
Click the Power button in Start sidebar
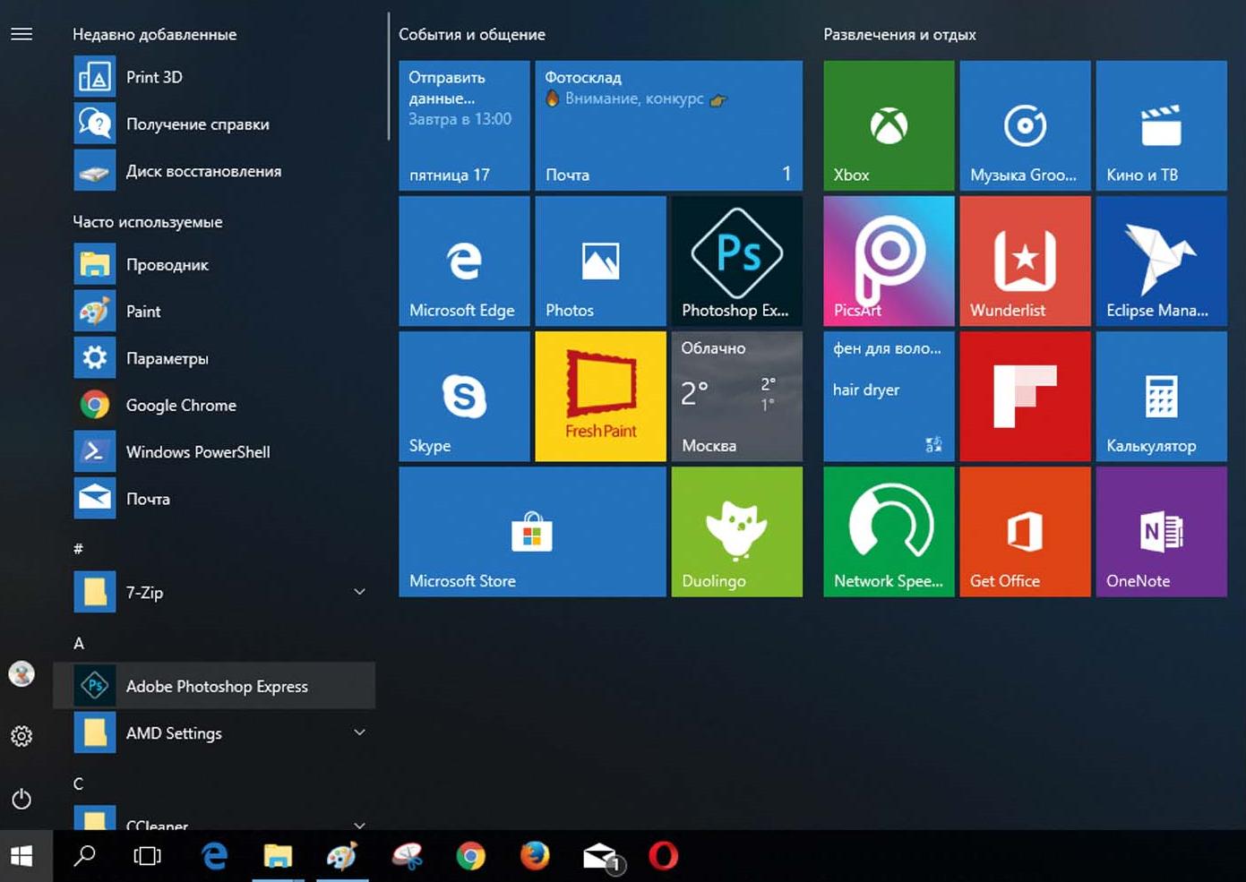21,799
